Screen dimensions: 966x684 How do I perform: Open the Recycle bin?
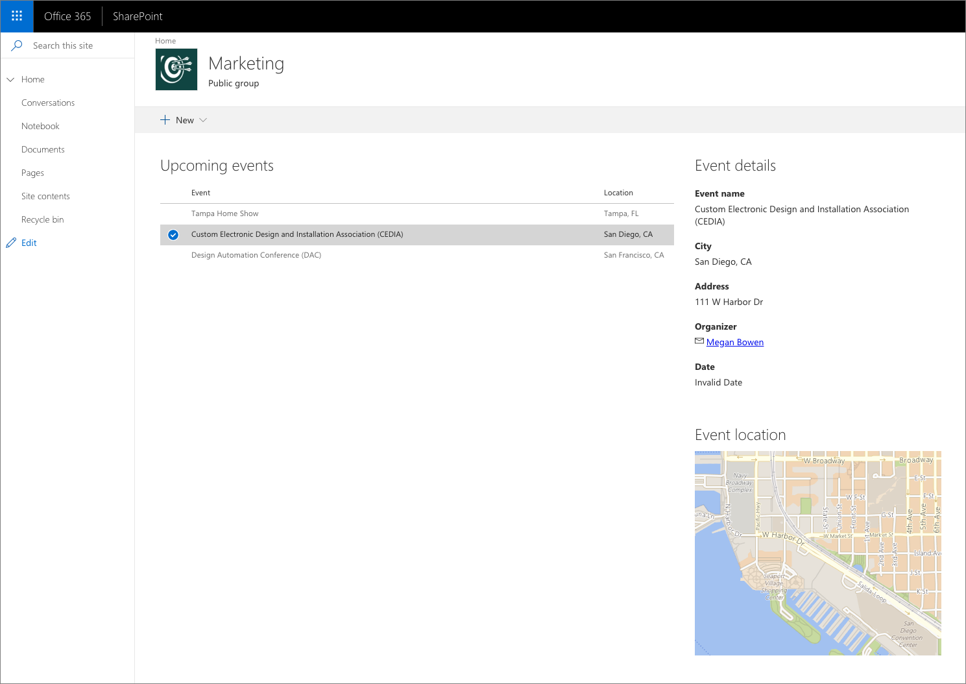click(43, 219)
